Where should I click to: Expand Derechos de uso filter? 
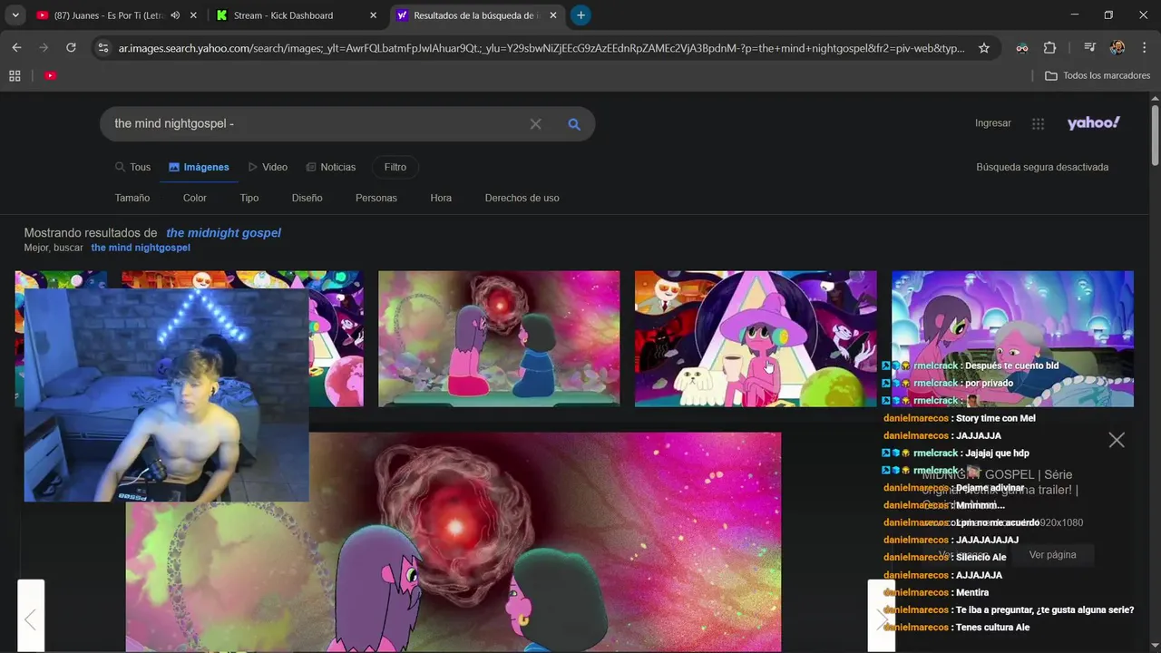click(x=522, y=198)
